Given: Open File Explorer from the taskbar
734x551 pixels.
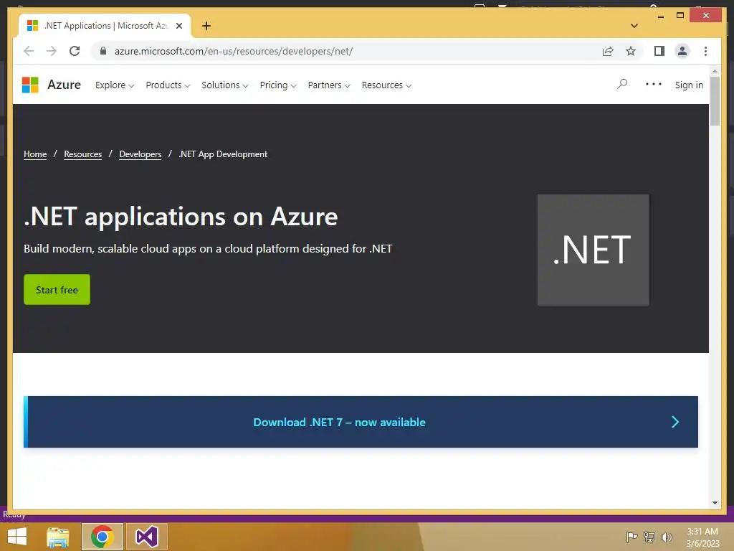Looking at the screenshot, I should tap(58, 537).
